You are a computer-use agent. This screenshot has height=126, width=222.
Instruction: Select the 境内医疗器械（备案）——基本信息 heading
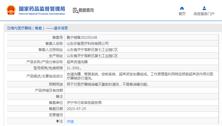point(39,28)
